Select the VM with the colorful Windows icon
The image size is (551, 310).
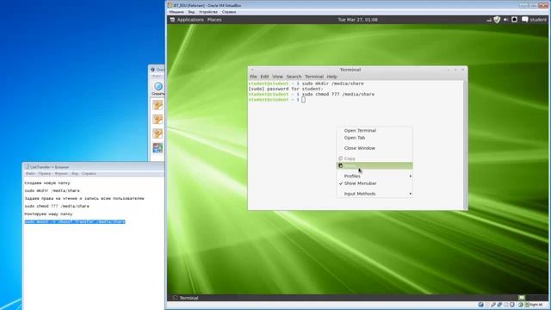point(158,148)
